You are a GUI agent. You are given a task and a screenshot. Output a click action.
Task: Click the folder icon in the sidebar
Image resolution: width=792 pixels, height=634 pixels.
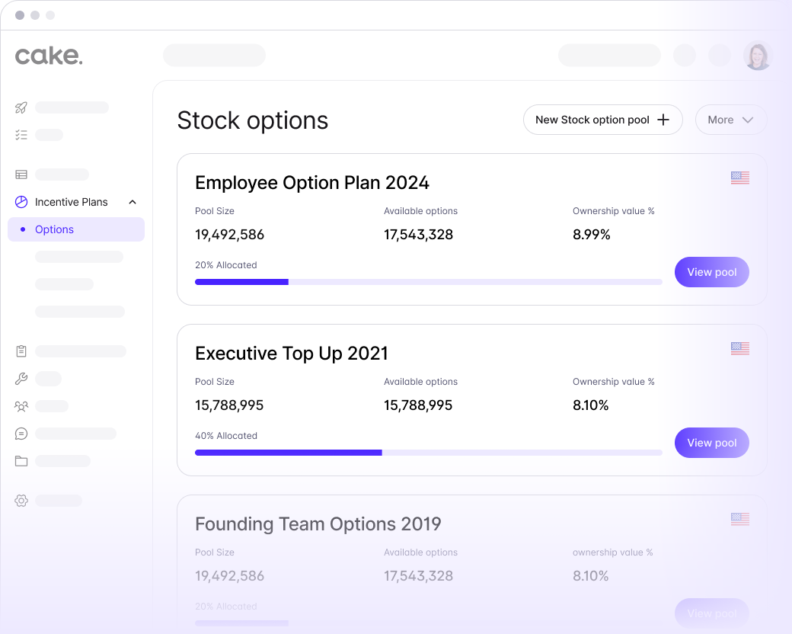coord(21,461)
